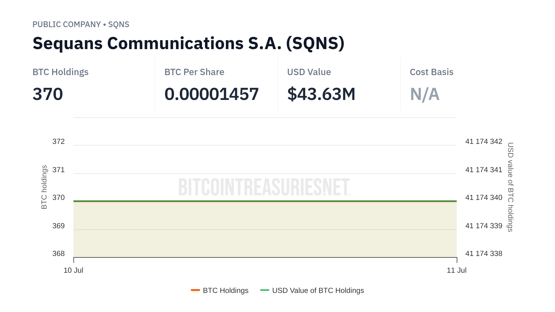Toggle the USD Value of BTC Holdings legend

click(318, 290)
